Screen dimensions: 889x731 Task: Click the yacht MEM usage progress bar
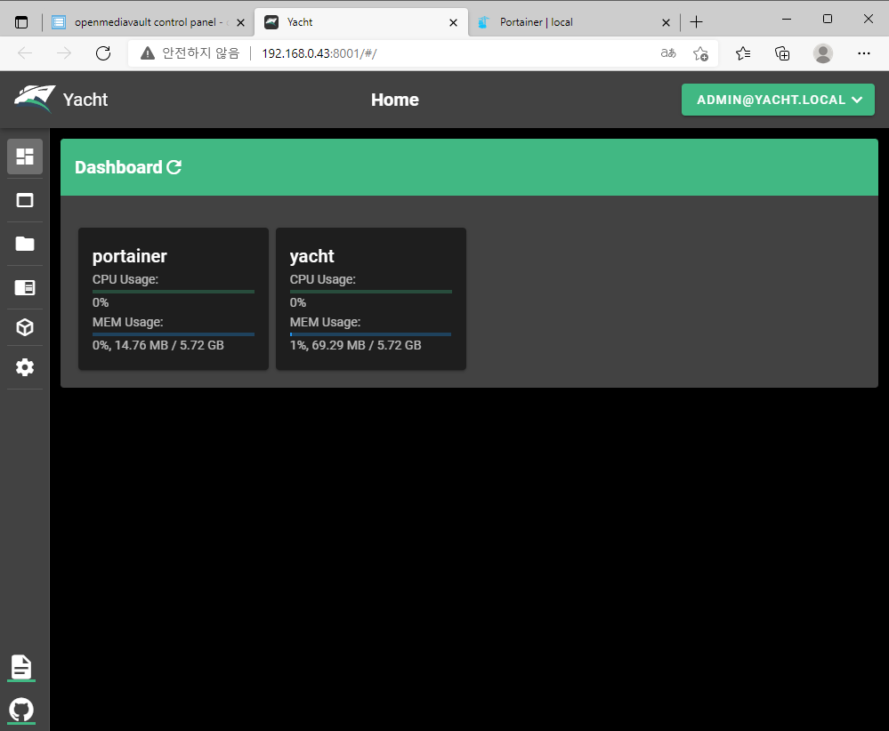(371, 334)
